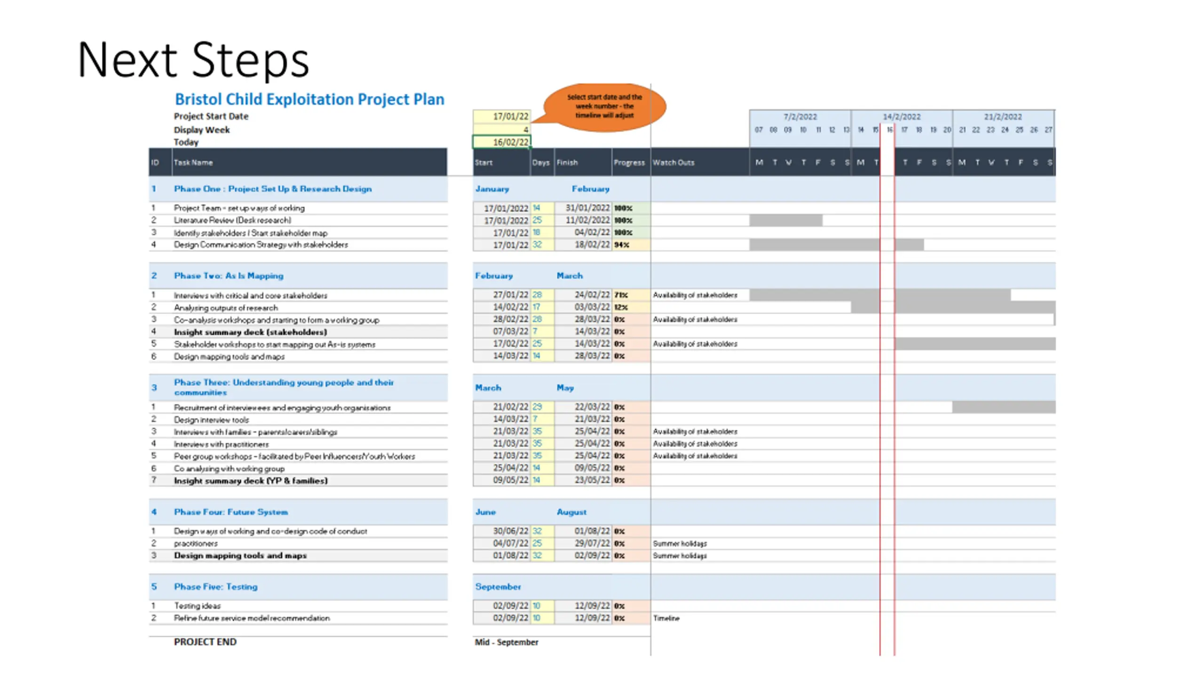Click the 'September' phase month label
This screenshot has width=1204, height=677.
pyautogui.click(x=498, y=587)
